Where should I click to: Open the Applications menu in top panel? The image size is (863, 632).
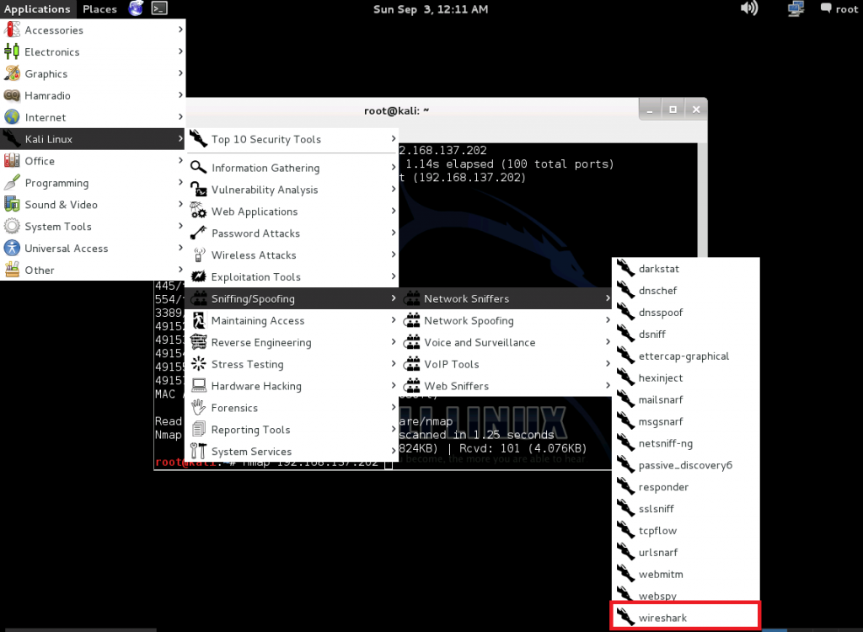tap(37, 8)
